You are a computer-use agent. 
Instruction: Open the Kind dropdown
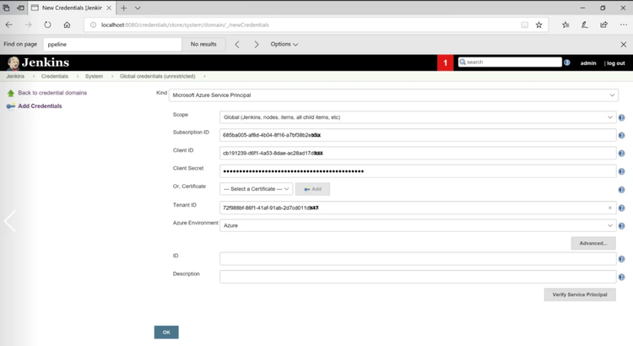pos(393,95)
